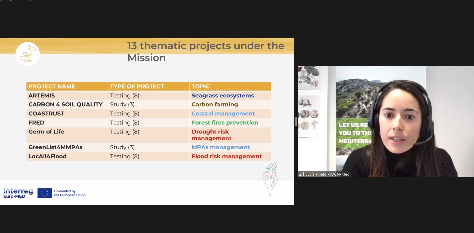Select the Carbon farming topic text
The image size is (474, 233).
click(215, 104)
